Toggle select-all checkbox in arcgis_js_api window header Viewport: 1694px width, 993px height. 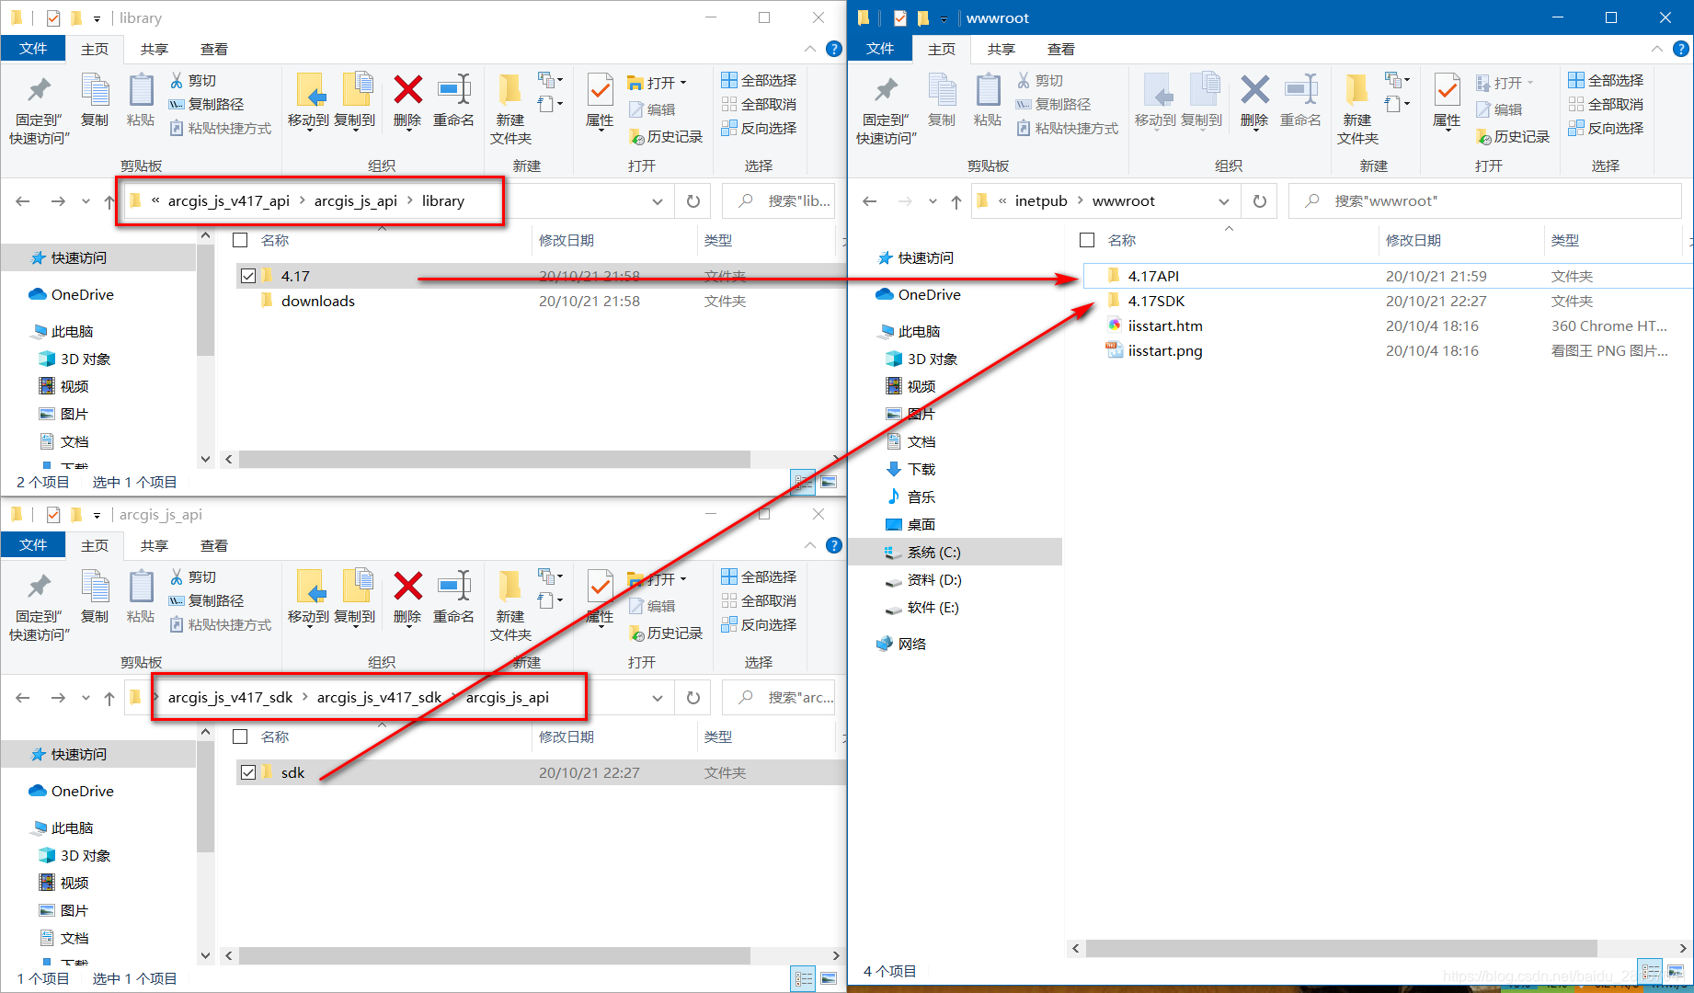241,736
